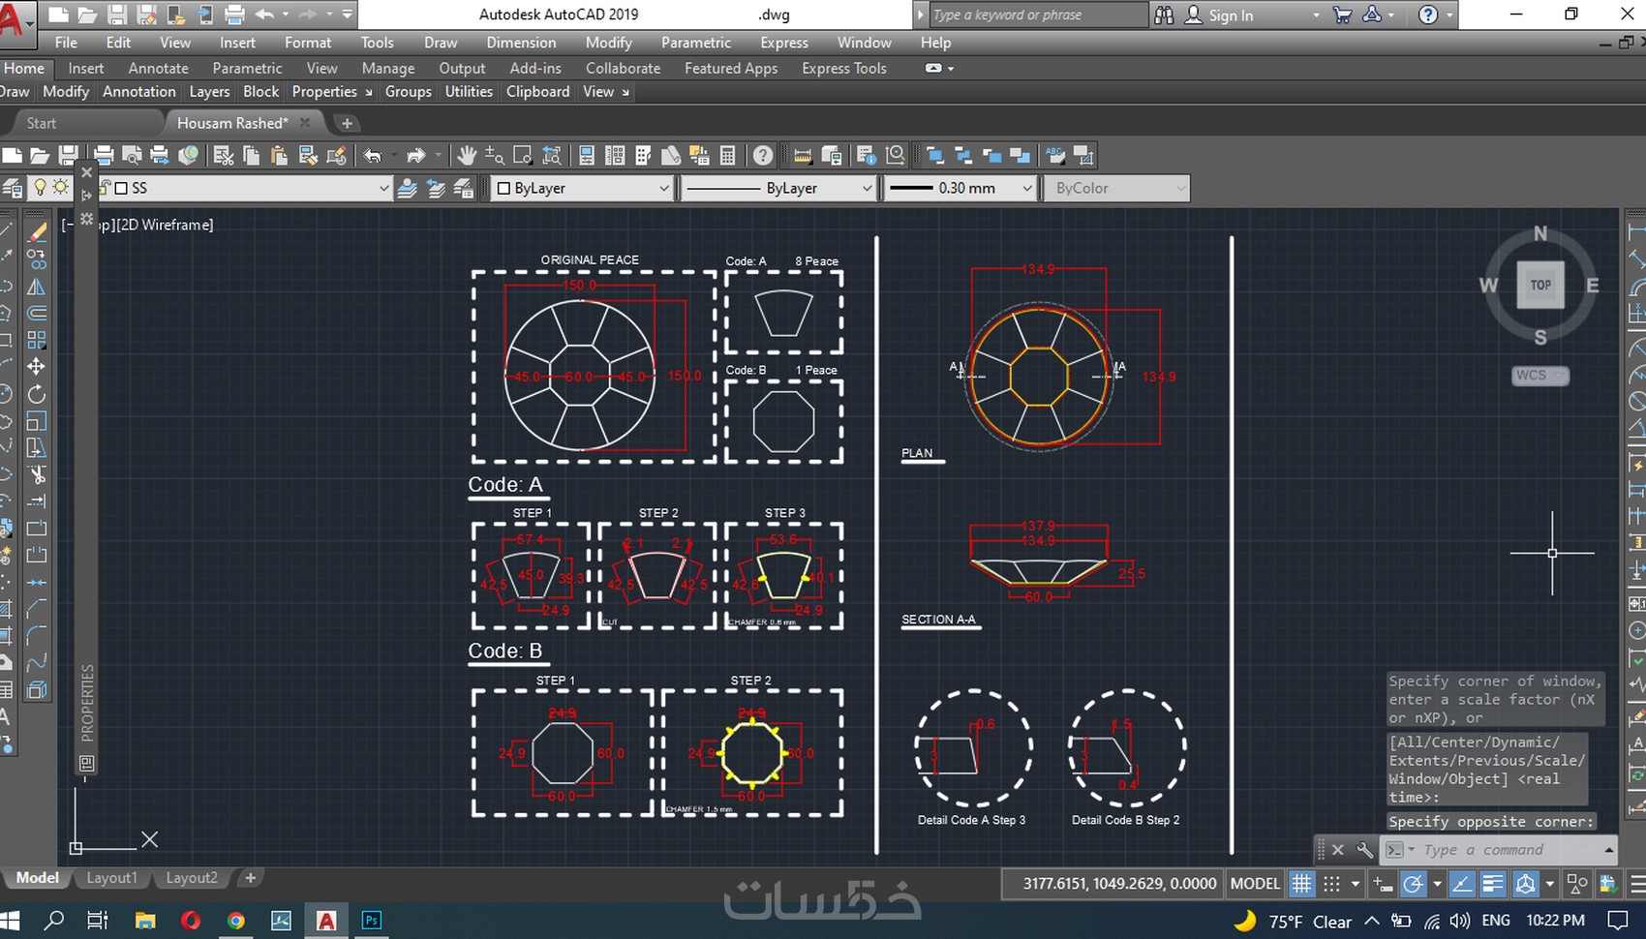Switch to the Collaborate ribbon tab

click(623, 69)
